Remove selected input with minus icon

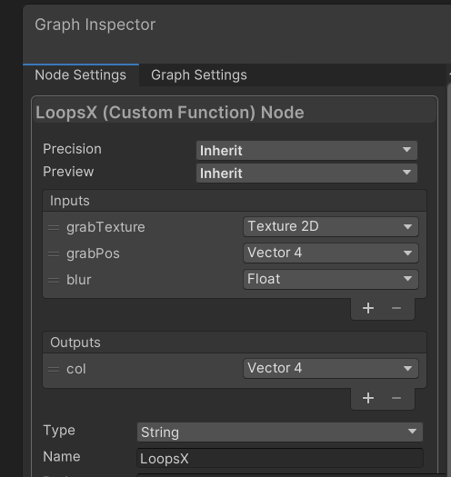point(396,308)
